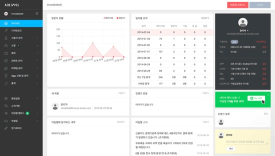Toggle the 페이지뷰 series in chart legend
Viewport: 275px width, 156px height.
pyautogui.click(x=108, y=18)
